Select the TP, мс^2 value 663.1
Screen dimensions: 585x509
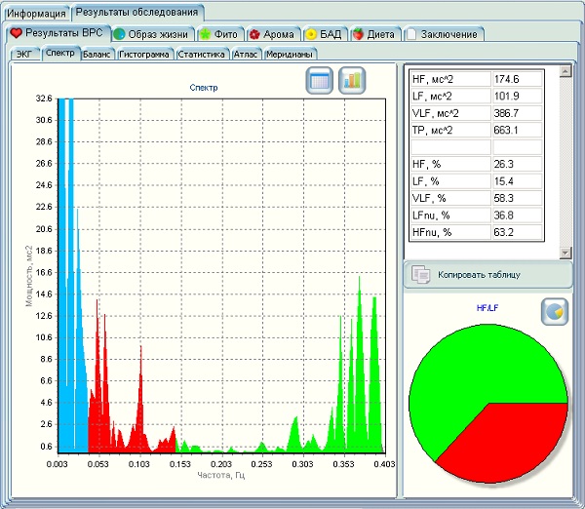(517, 131)
